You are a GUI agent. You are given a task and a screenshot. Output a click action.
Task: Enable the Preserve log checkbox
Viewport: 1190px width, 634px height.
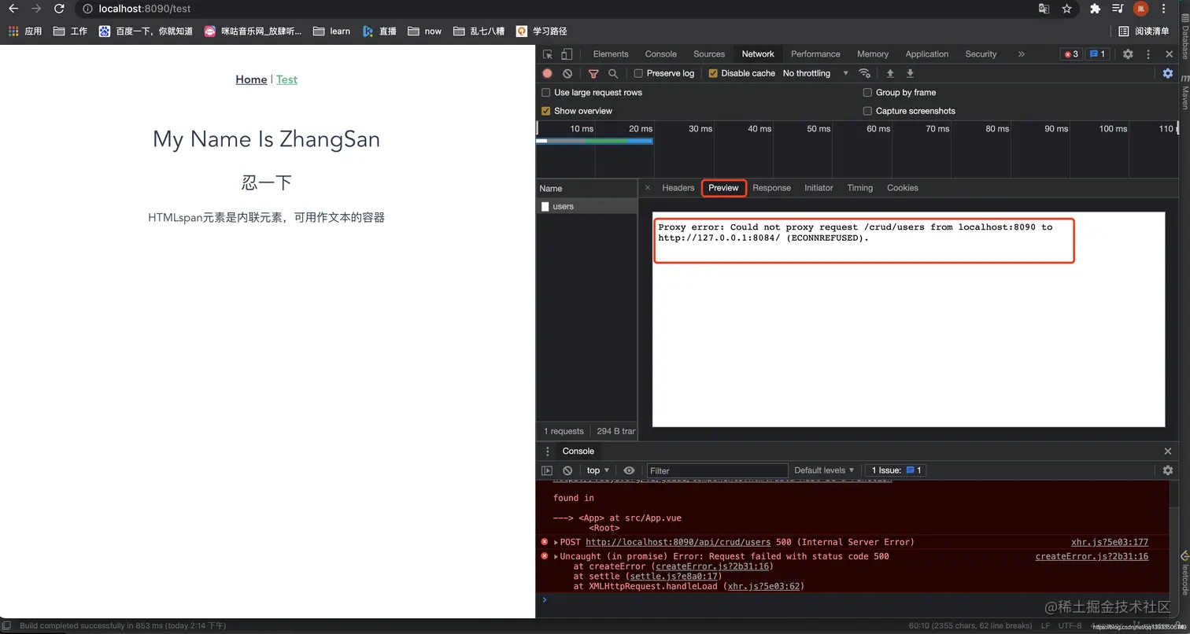click(x=638, y=73)
